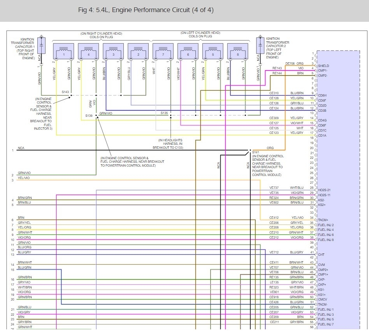Click the S135 splice label
This screenshot has height=334, width=369.
tap(164, 113)
